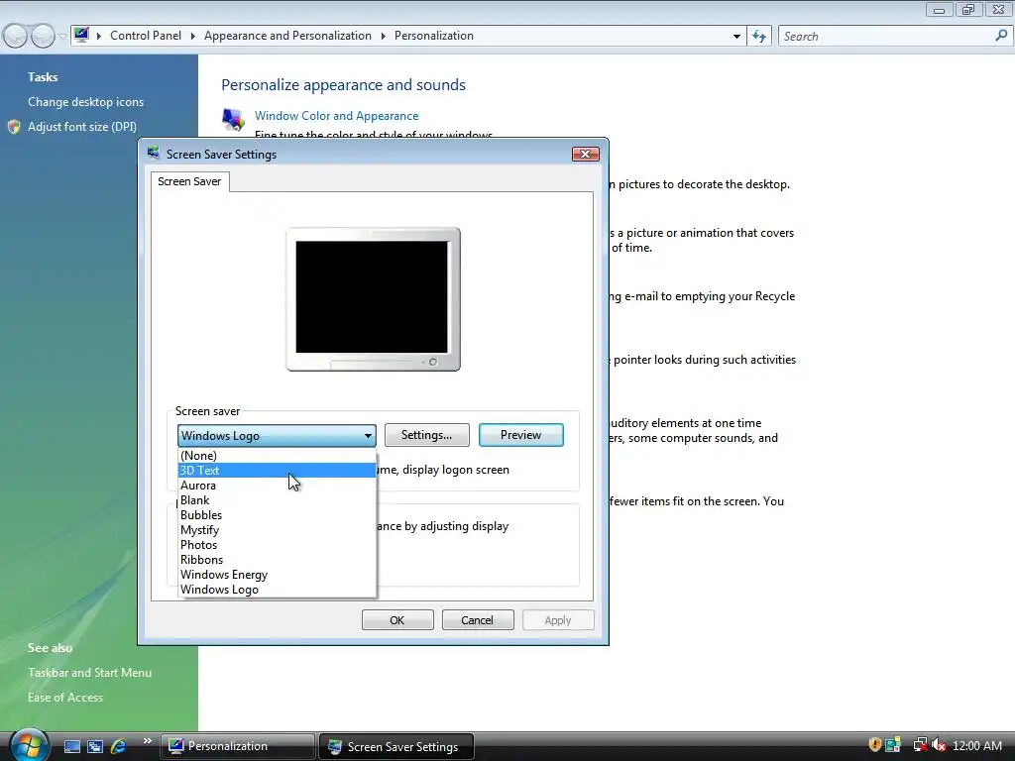Choose Ribbons screen saver entry
The height and width of the screenshot is (761, 1015).
tap(278, 560)
